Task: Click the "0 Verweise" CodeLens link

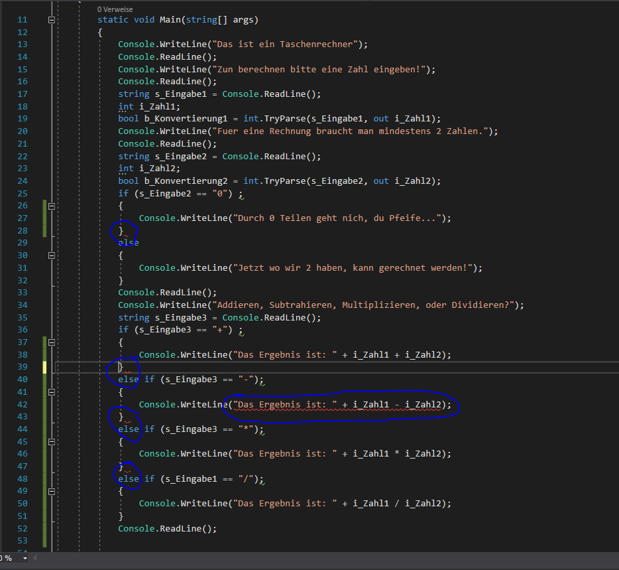Action: coord(115,9)
